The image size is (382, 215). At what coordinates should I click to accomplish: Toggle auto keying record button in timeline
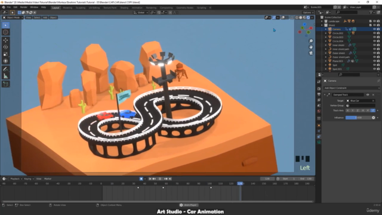click(x=141, y=179)
